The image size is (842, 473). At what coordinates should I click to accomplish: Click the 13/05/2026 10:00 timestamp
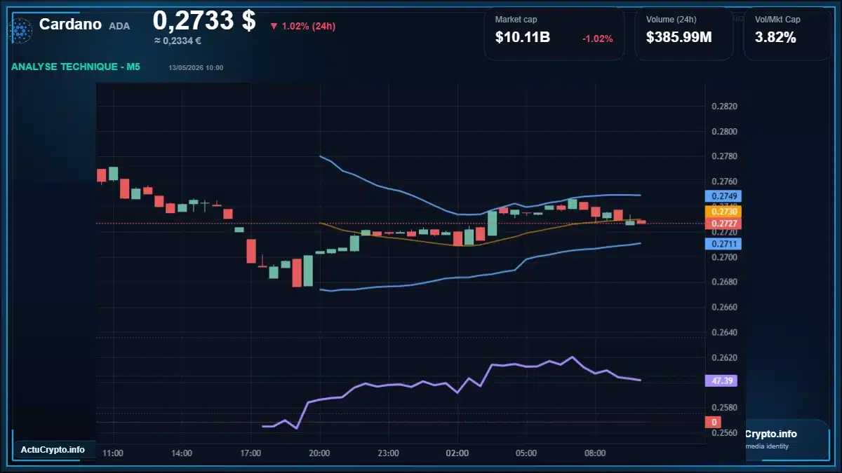pos(196,68)
